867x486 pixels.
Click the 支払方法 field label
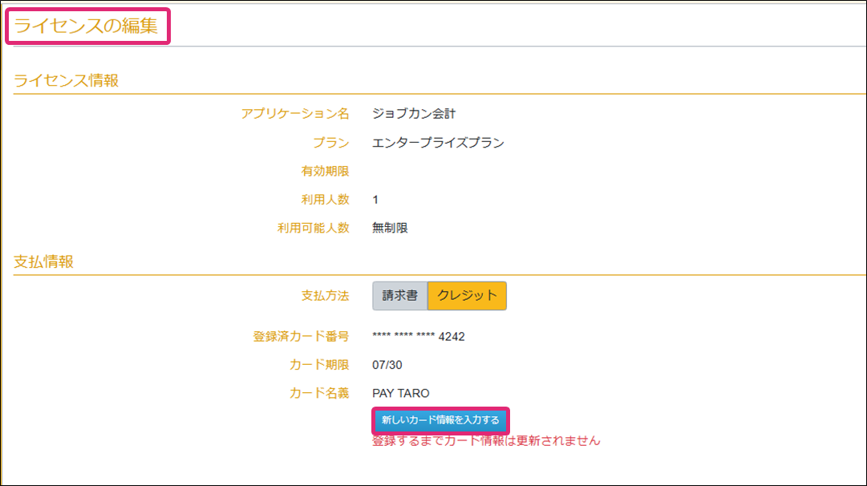pyautogui.click(x=325, y=296)
